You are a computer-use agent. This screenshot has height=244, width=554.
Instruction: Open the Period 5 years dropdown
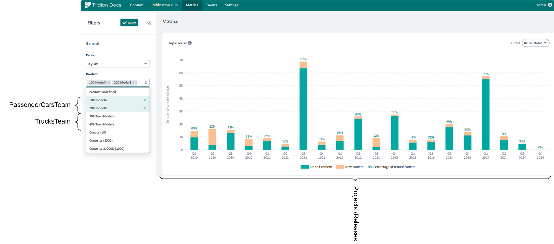click(118, 64)
